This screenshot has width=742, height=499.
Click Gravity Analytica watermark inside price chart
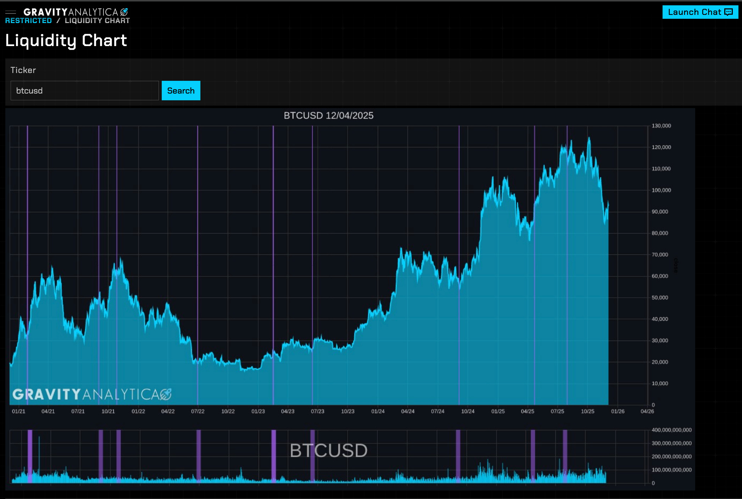click(x=92, y=394)
